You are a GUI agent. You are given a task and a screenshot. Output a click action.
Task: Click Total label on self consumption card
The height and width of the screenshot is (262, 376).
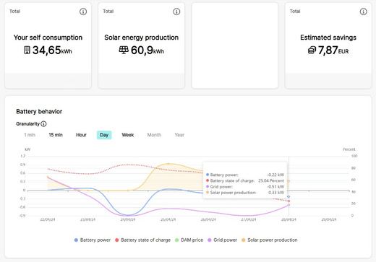(x=14, y=12)
